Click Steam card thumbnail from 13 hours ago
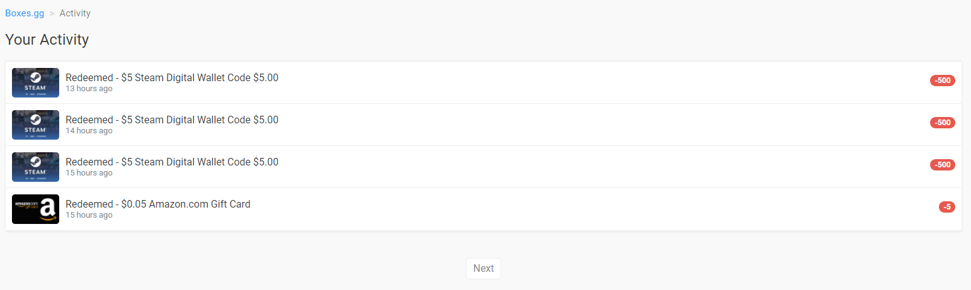Image resolution: width=971 pixels, height=290 pixels. (35, 82)
